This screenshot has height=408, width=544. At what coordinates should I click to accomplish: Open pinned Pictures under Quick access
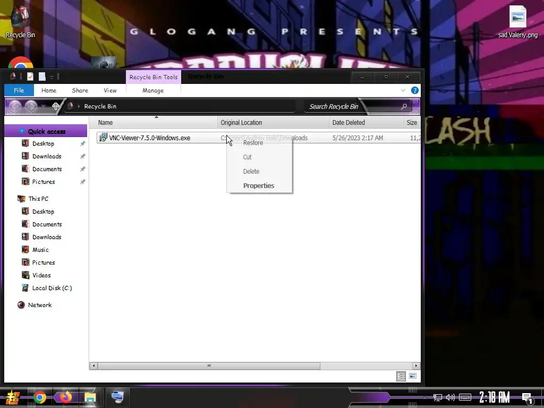pos(44,182)
